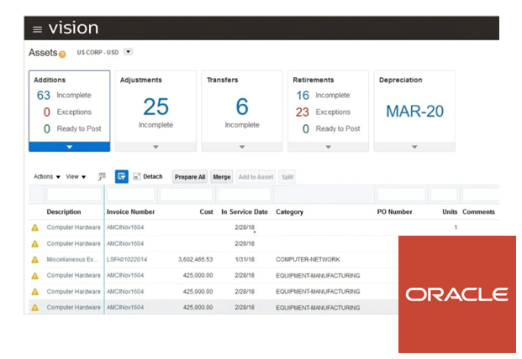The height and width of the screenshot is (359, 522).
Task: Click the 6 Incomplete transfers number
Action: (x=242, y=107)
